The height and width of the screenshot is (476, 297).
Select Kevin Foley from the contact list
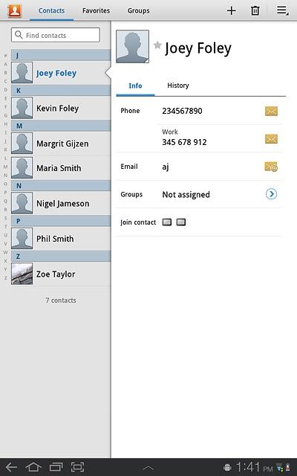point(61,108)
